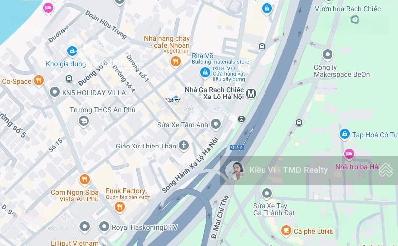Image resolution: width=398 pixels, height=246 pixels.
Task: Select the Trường THCS An Phú school icon
Action: 84,122
